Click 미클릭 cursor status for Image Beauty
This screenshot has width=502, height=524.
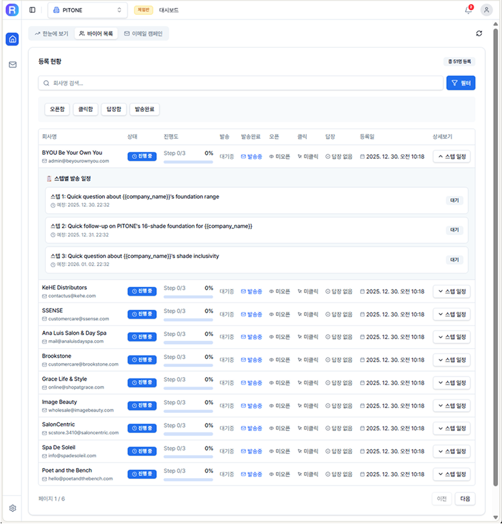308,405
